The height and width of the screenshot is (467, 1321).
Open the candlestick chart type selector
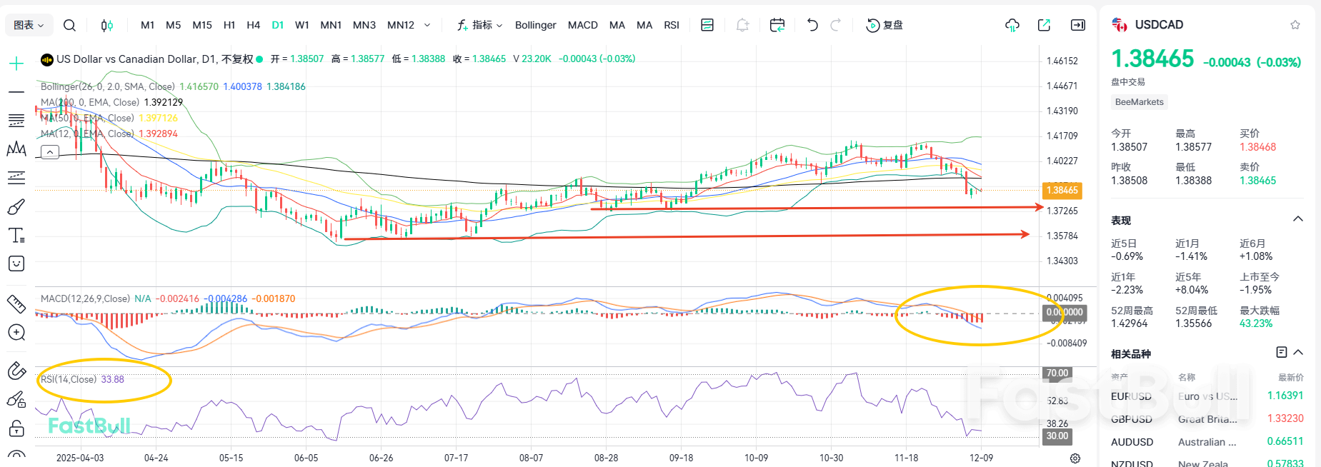106,25
